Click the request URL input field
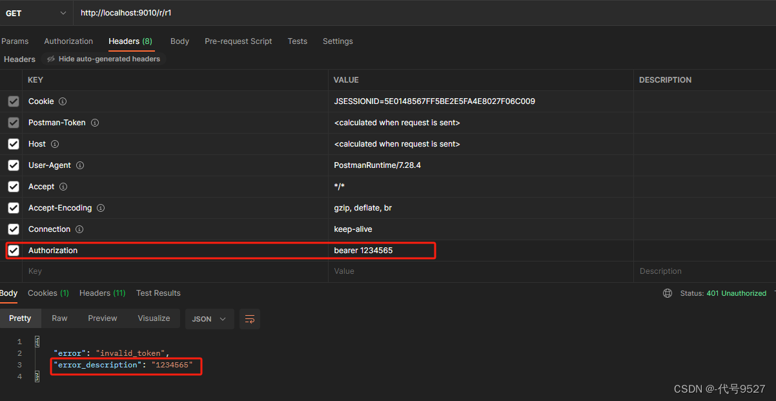This screenshot has width=776, height=401. pyautogui.click(x=420, y=13)
